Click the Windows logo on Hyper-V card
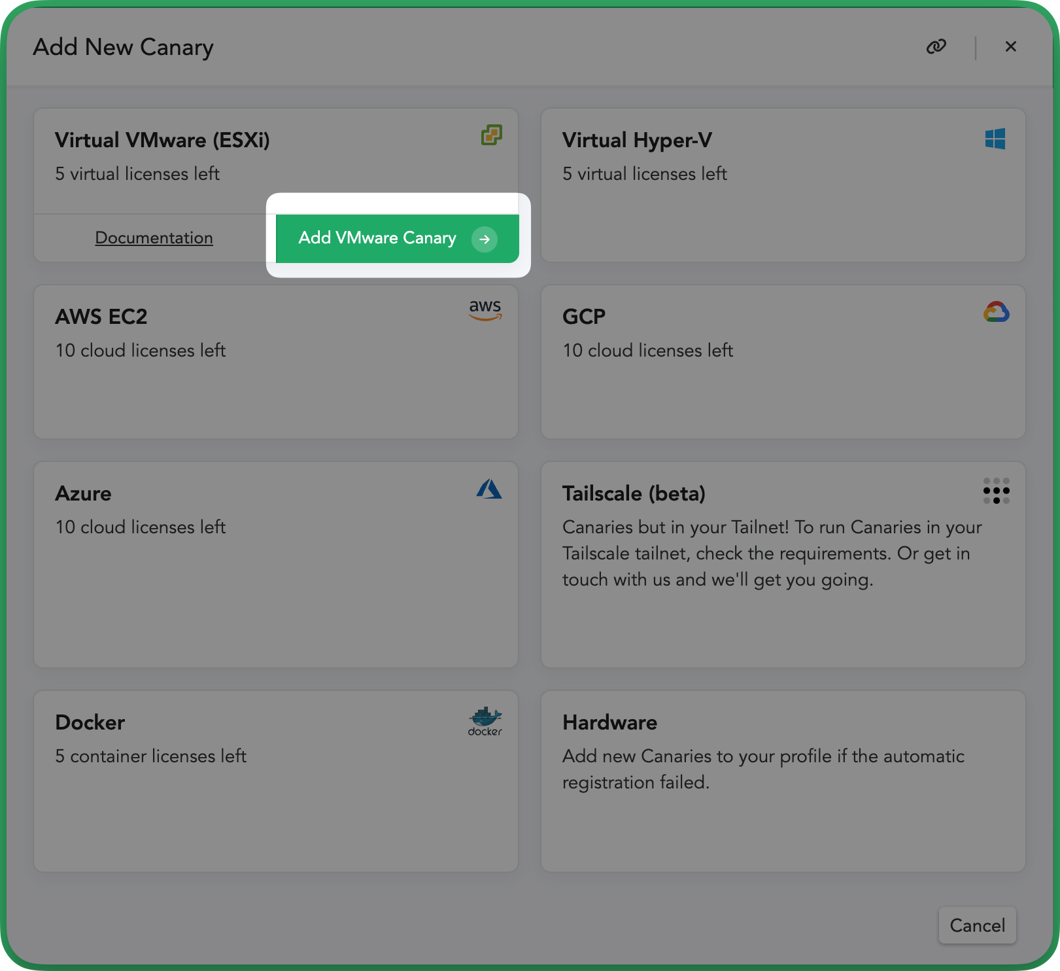Viewport: 1060px width, 971px height. [x=995, y=139]
